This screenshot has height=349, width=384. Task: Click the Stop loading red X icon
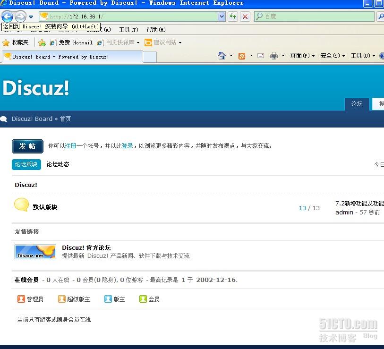pos(245,17)
